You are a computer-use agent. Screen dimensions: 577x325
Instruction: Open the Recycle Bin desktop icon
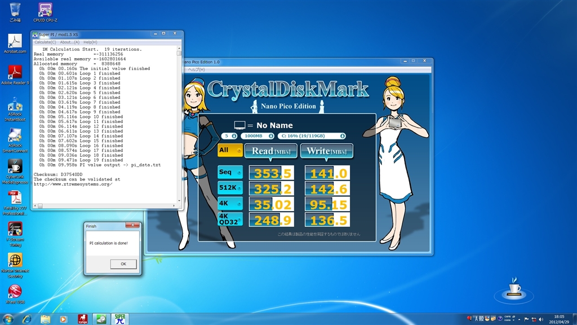15,12
